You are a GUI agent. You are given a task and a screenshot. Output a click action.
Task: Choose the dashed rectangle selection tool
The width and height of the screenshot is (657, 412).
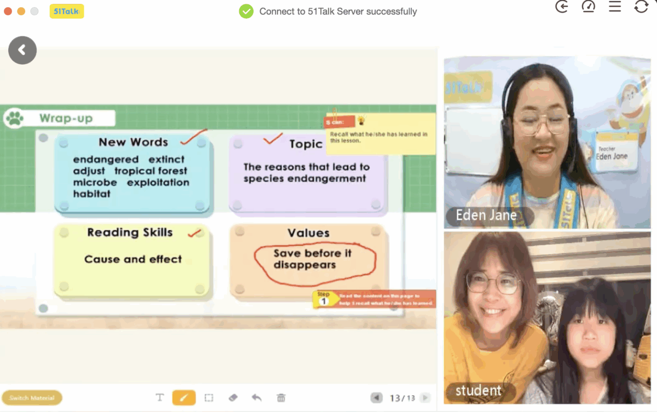209,398
